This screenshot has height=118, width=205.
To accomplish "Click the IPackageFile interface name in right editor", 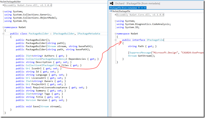I will pyautogui.click(x=155, y=40).
